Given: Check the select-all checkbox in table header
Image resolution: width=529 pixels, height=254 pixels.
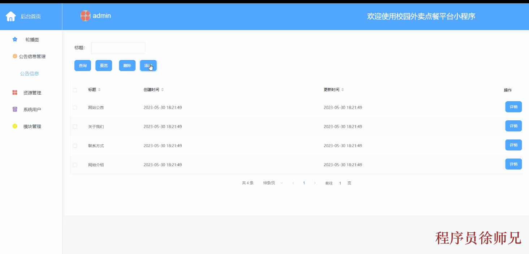Looking at the screenshot, I should [x=75, y=90].
